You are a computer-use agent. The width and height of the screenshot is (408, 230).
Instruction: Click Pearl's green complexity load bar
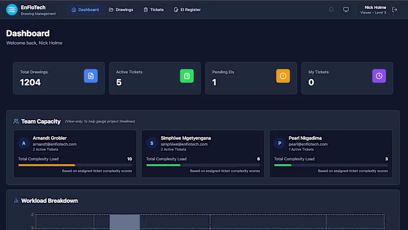coord(283,165)
